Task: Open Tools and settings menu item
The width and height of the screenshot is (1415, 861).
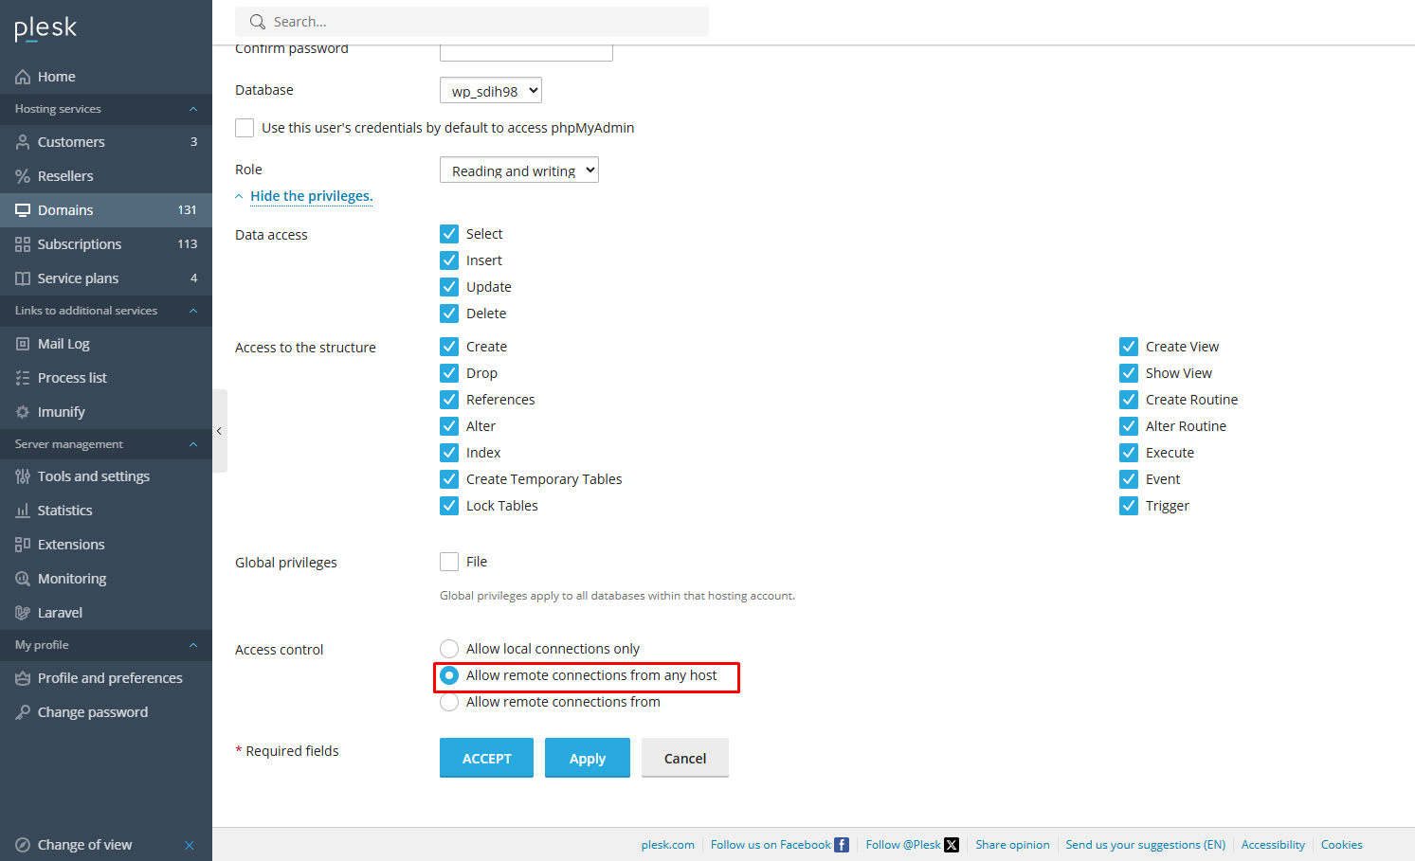Action: pyautogui.click(x=93, y=476)
